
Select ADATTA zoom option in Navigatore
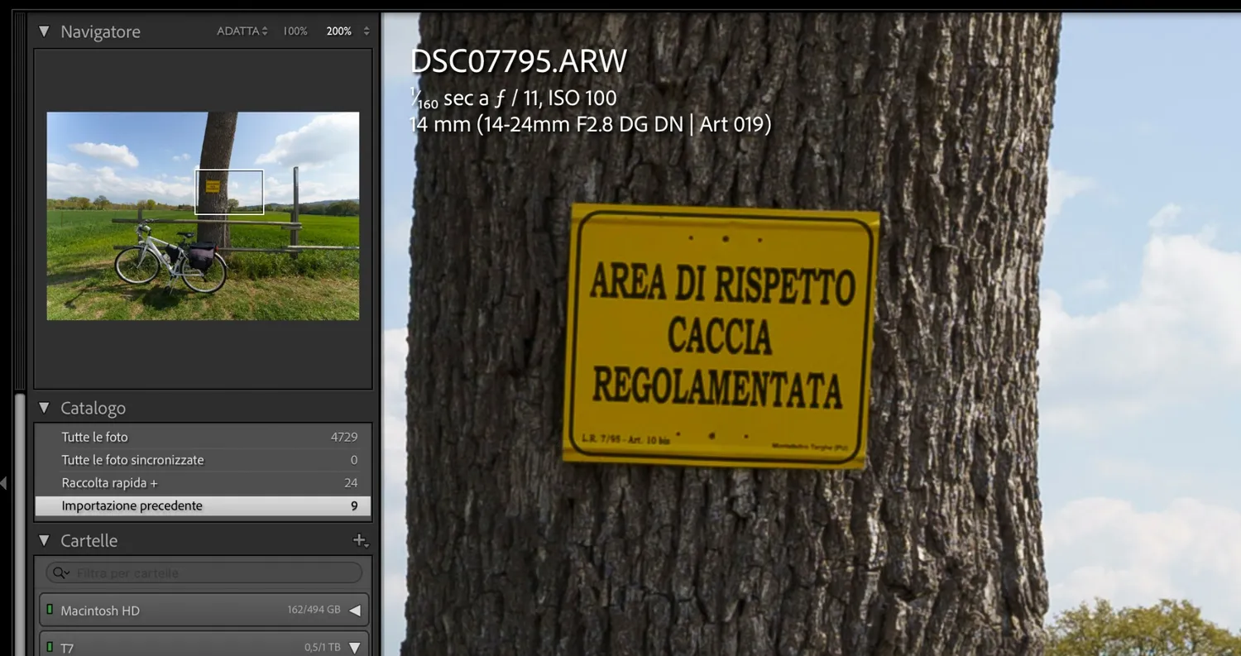coord(242,31)
